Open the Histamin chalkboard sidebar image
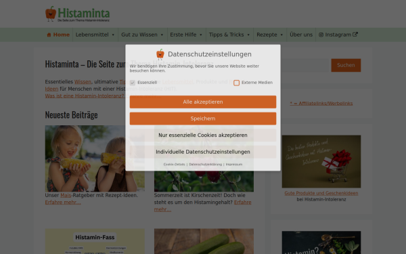406x254 pixels. click(321, 242)
